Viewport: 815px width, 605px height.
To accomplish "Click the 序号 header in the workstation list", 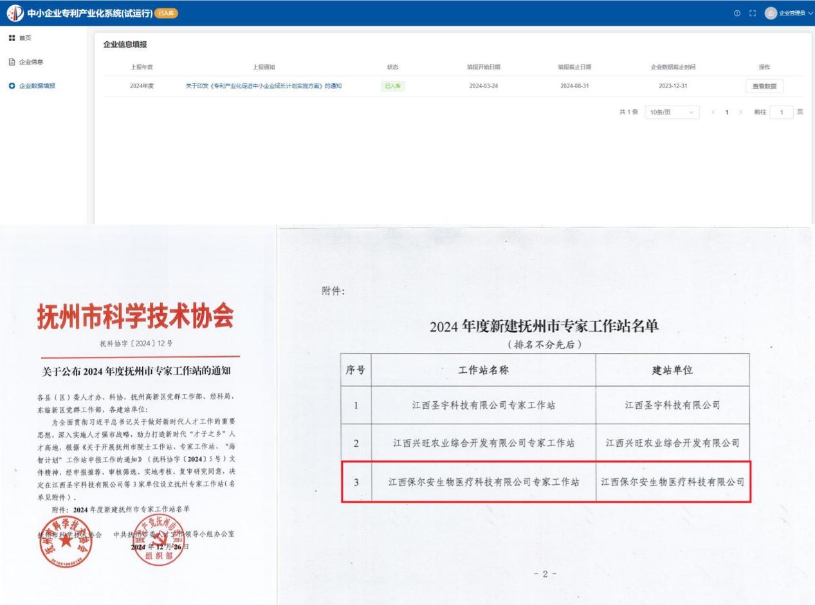I will tap(356, 370).
